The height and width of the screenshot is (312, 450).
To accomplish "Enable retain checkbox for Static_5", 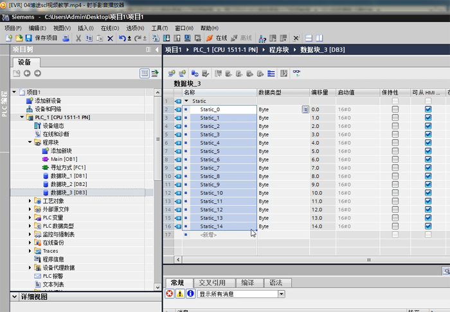I will [x=395, y=151].
